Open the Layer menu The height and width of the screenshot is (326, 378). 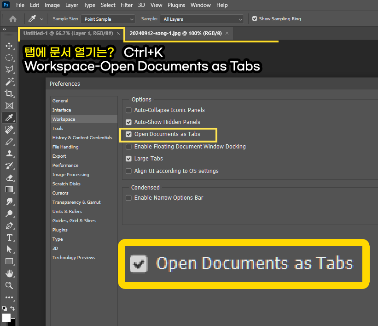click(x=72, y=5)
